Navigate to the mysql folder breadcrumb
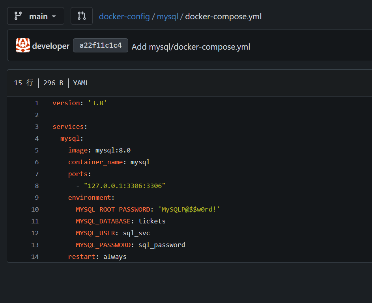The image size is (372, 303). 168,17
